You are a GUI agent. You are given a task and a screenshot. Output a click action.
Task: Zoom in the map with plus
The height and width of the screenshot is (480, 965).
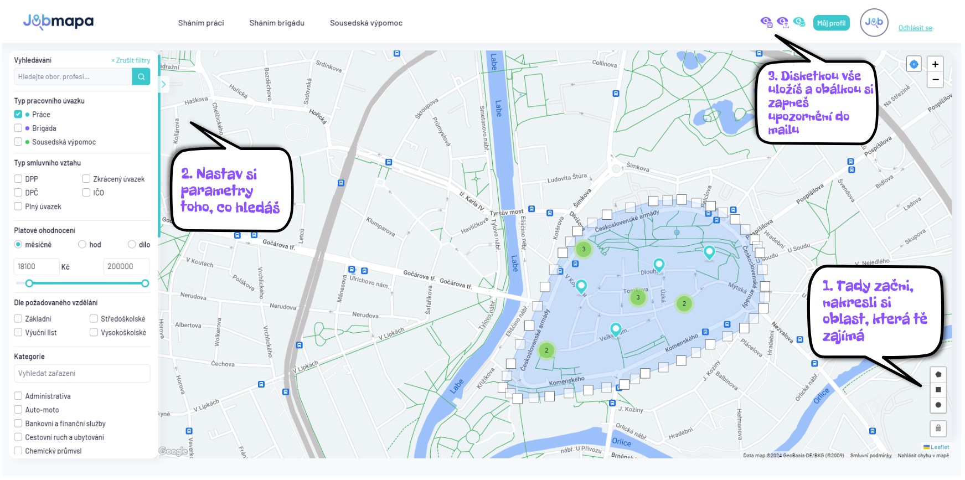click(x=935, y=64)
